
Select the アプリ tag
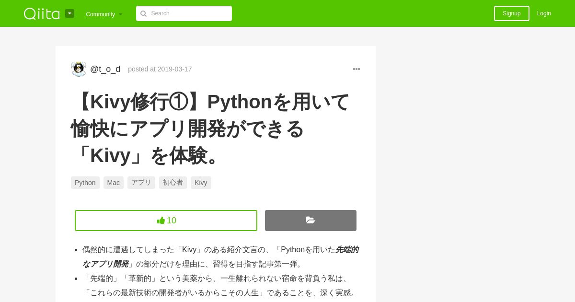point(141,183)
